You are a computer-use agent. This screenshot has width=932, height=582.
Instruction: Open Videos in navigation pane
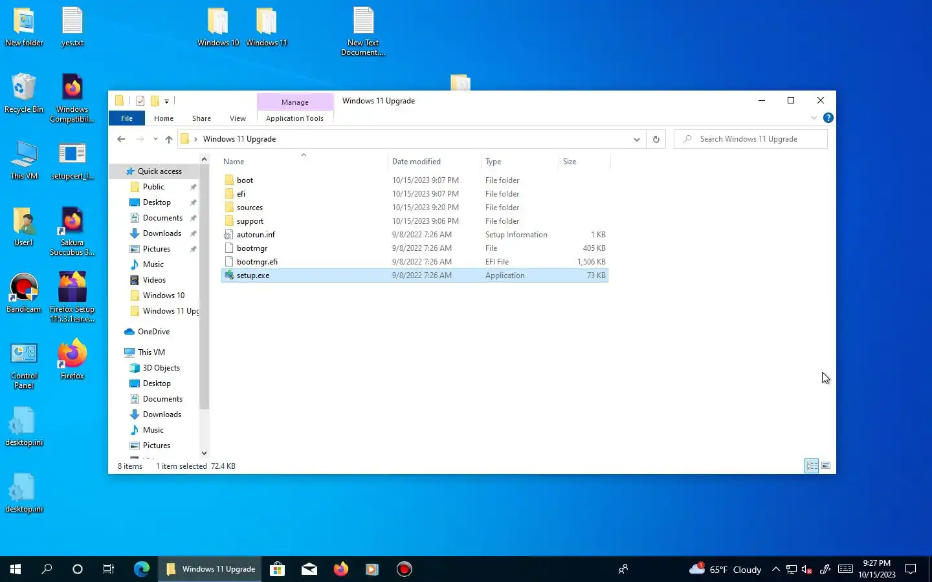(x=154, y=280)
